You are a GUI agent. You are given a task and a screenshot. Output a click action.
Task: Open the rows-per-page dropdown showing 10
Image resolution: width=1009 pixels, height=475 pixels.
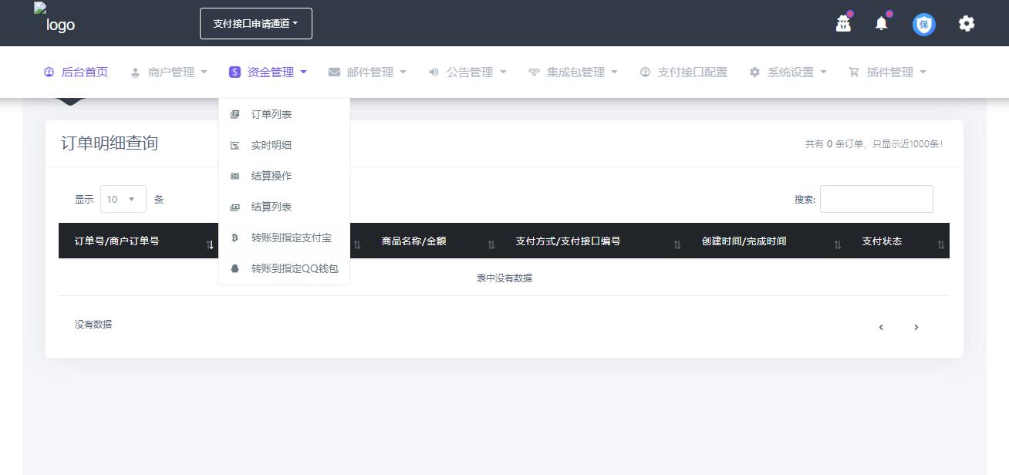pos(123,199)
